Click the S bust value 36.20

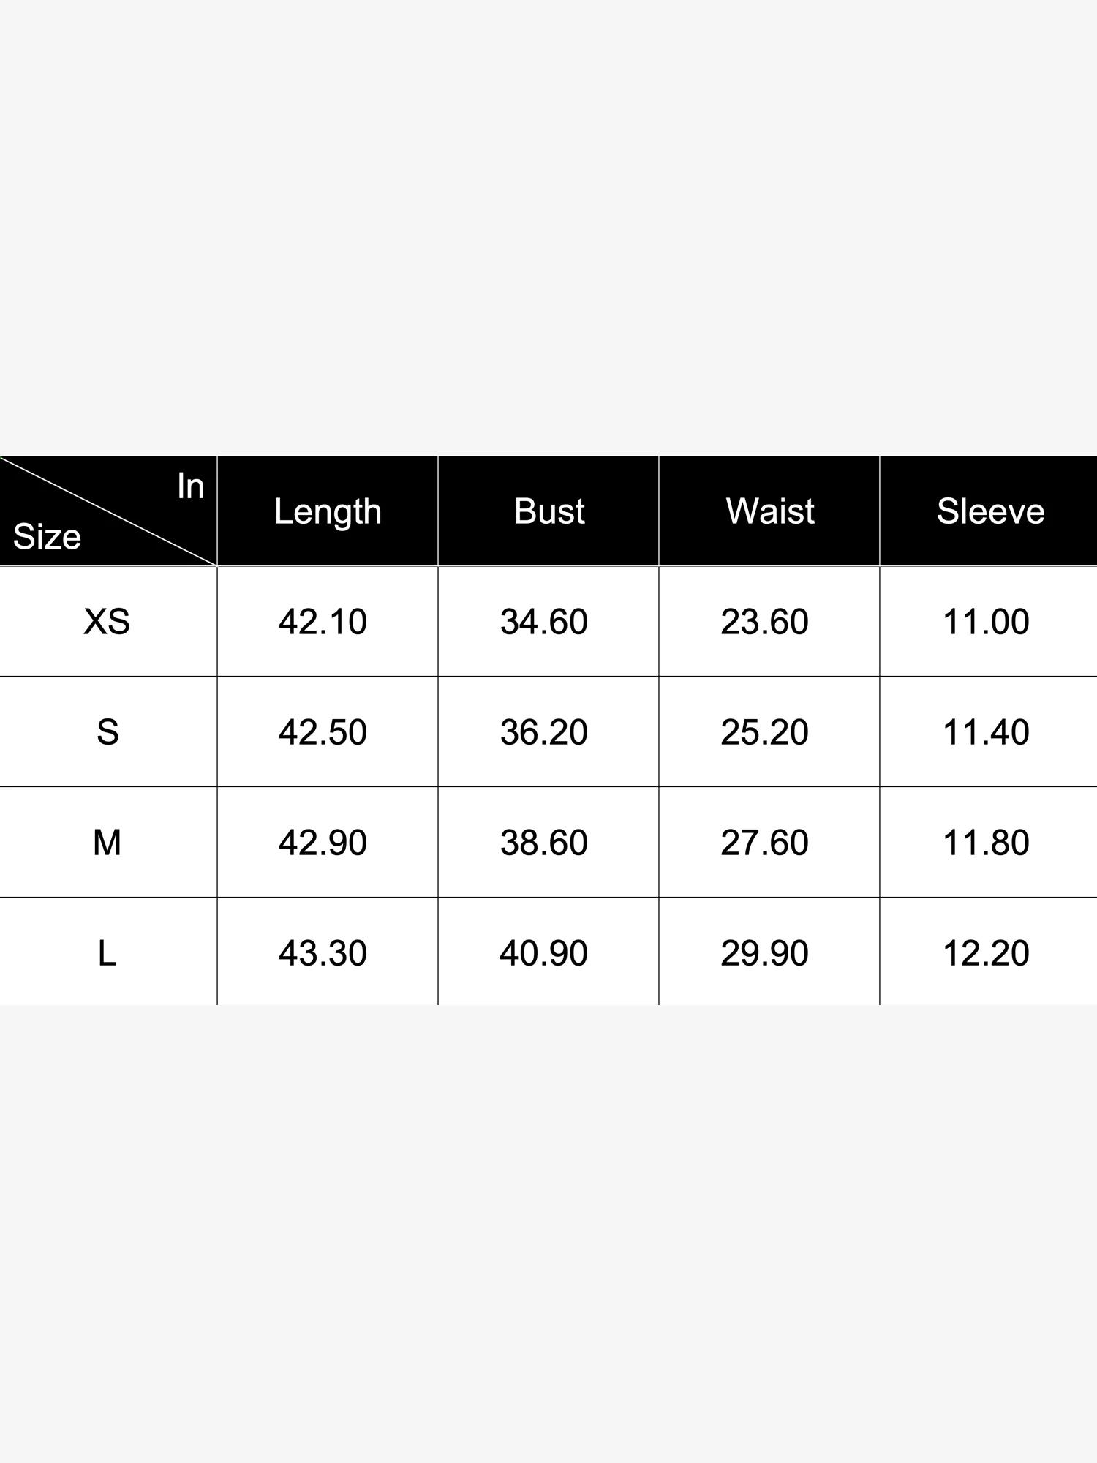coord(543,732)
